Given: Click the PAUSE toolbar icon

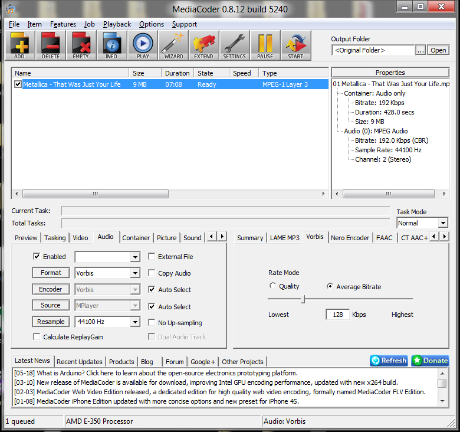Looking at the screenshot, I should (265, 45).
